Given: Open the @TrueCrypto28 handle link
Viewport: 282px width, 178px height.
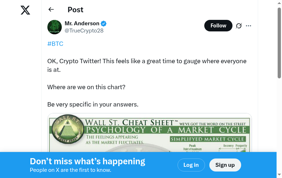Looking at the screenshot, I should pyautogui.click(x=84, y=31).
